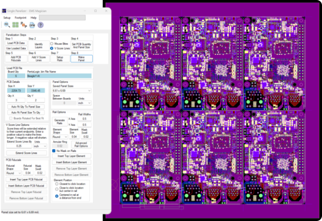Click the Use Loaded Data button
This screenshot has height=221, width=322.
point(16,48)
